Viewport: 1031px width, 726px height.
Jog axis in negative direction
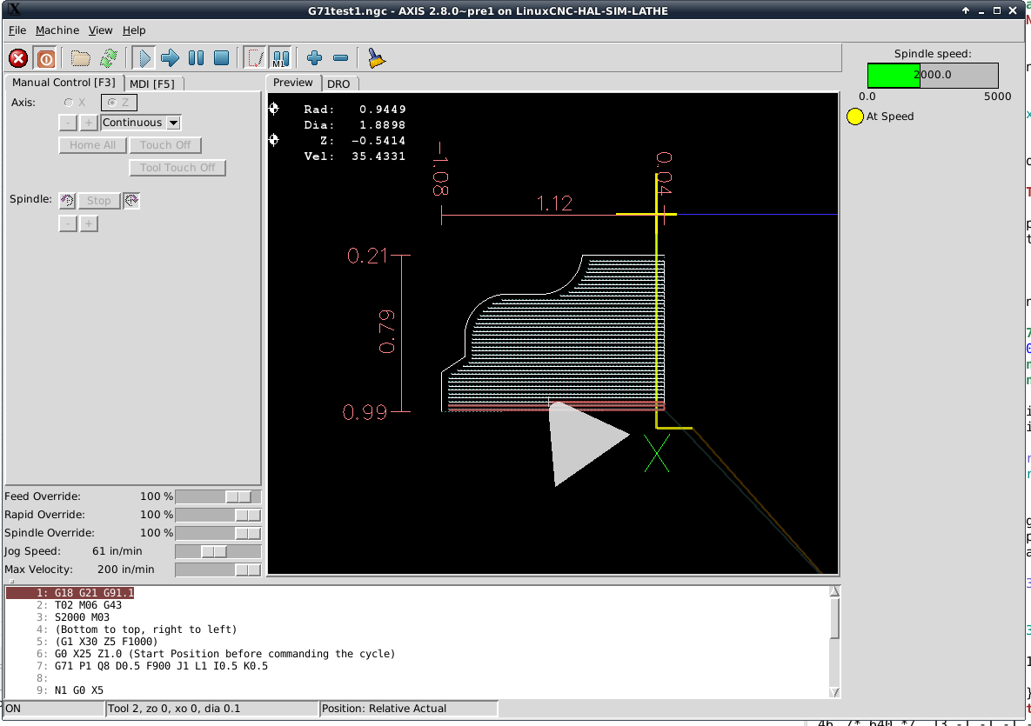pos(68,123)
